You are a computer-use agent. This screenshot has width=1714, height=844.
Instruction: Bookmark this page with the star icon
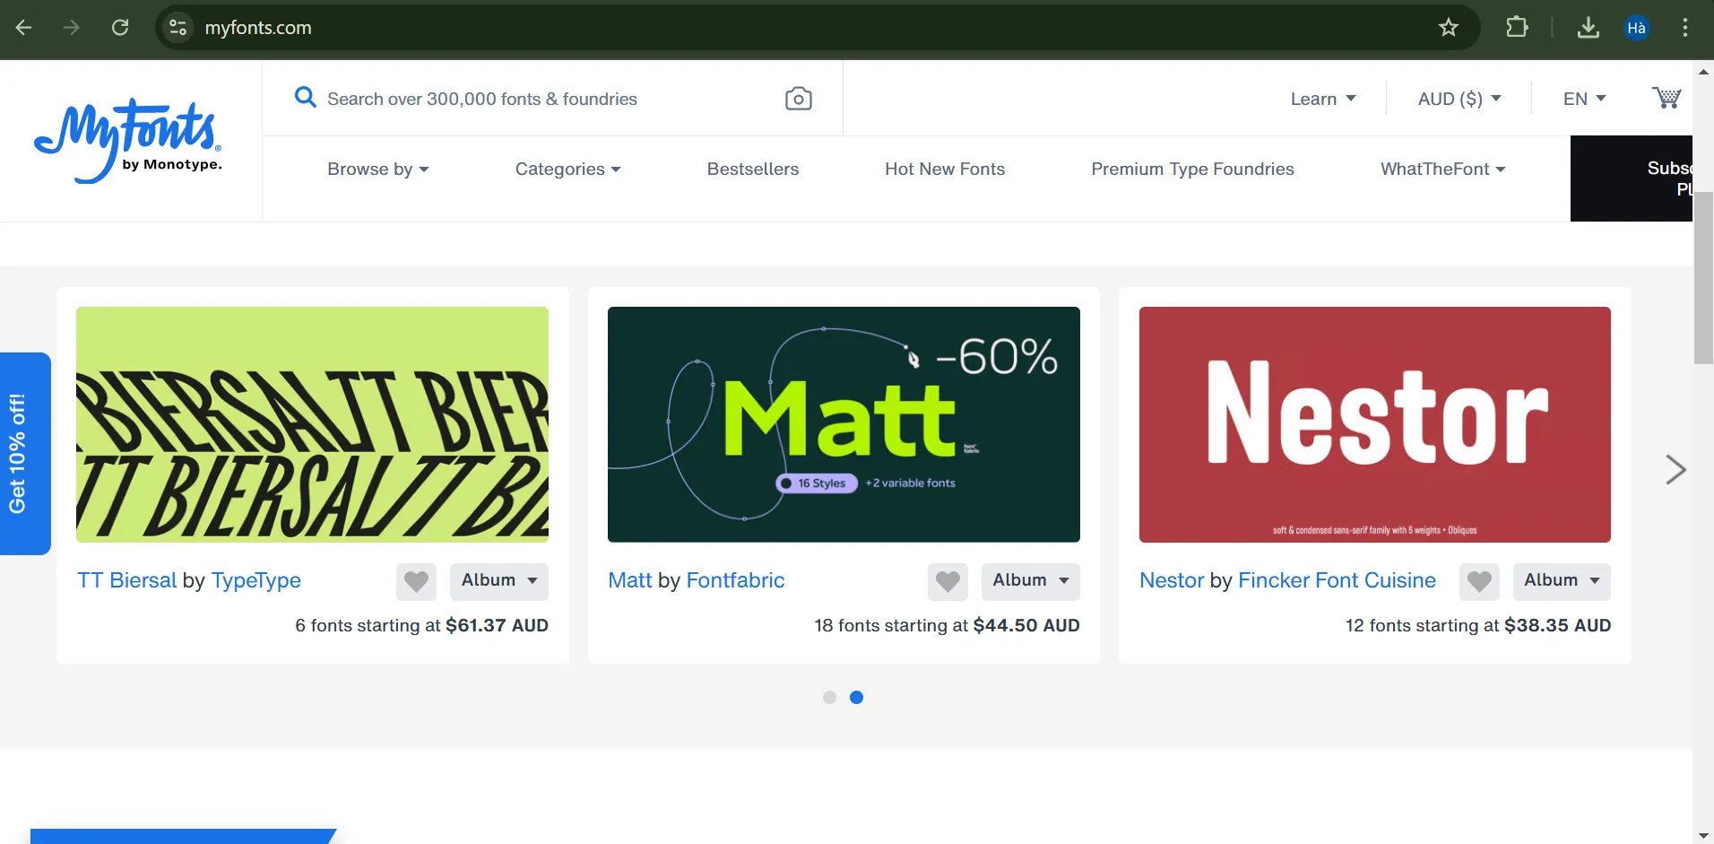1449,28
